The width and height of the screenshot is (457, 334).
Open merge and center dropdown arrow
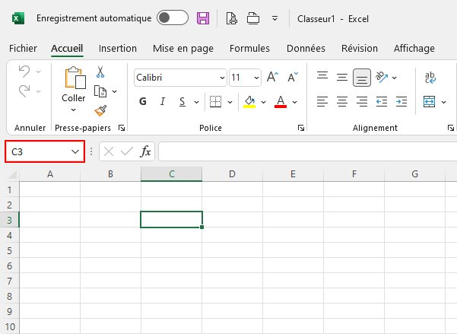(443, 102)
